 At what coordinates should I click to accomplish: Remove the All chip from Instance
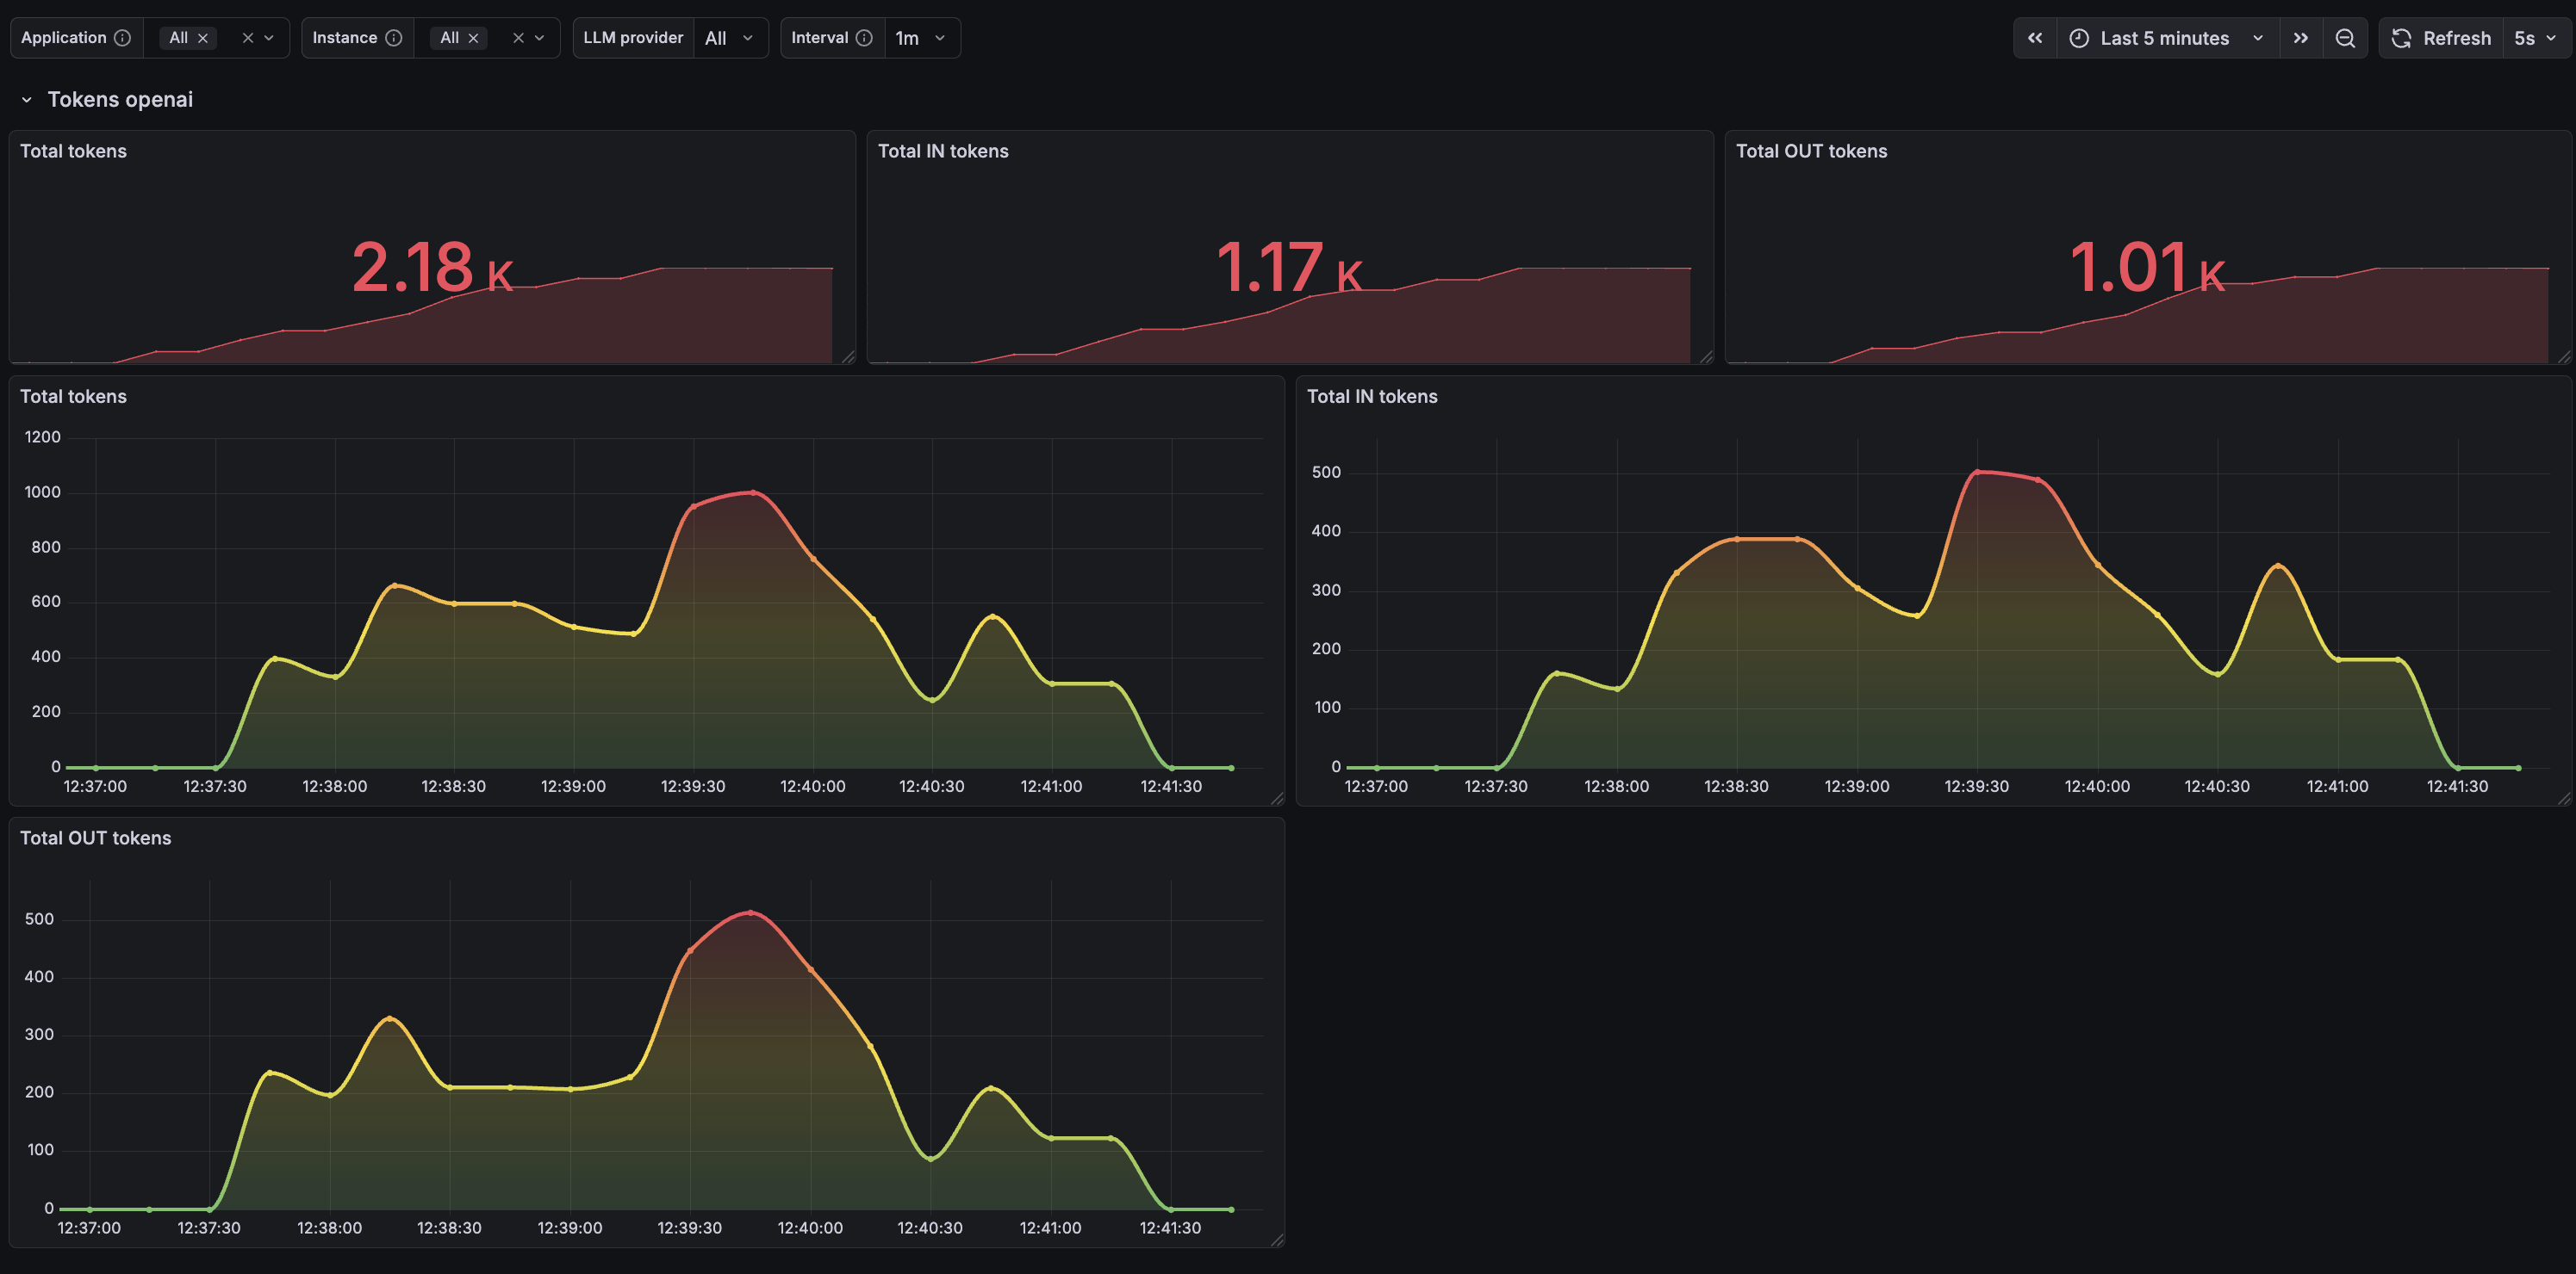click(474, 38)
